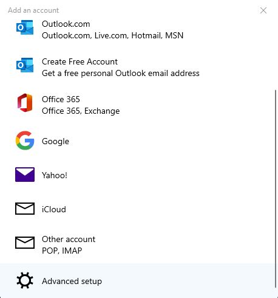278x298 pixels.
Task: Choose the Other account label
Action: click(x=69, y=239)
